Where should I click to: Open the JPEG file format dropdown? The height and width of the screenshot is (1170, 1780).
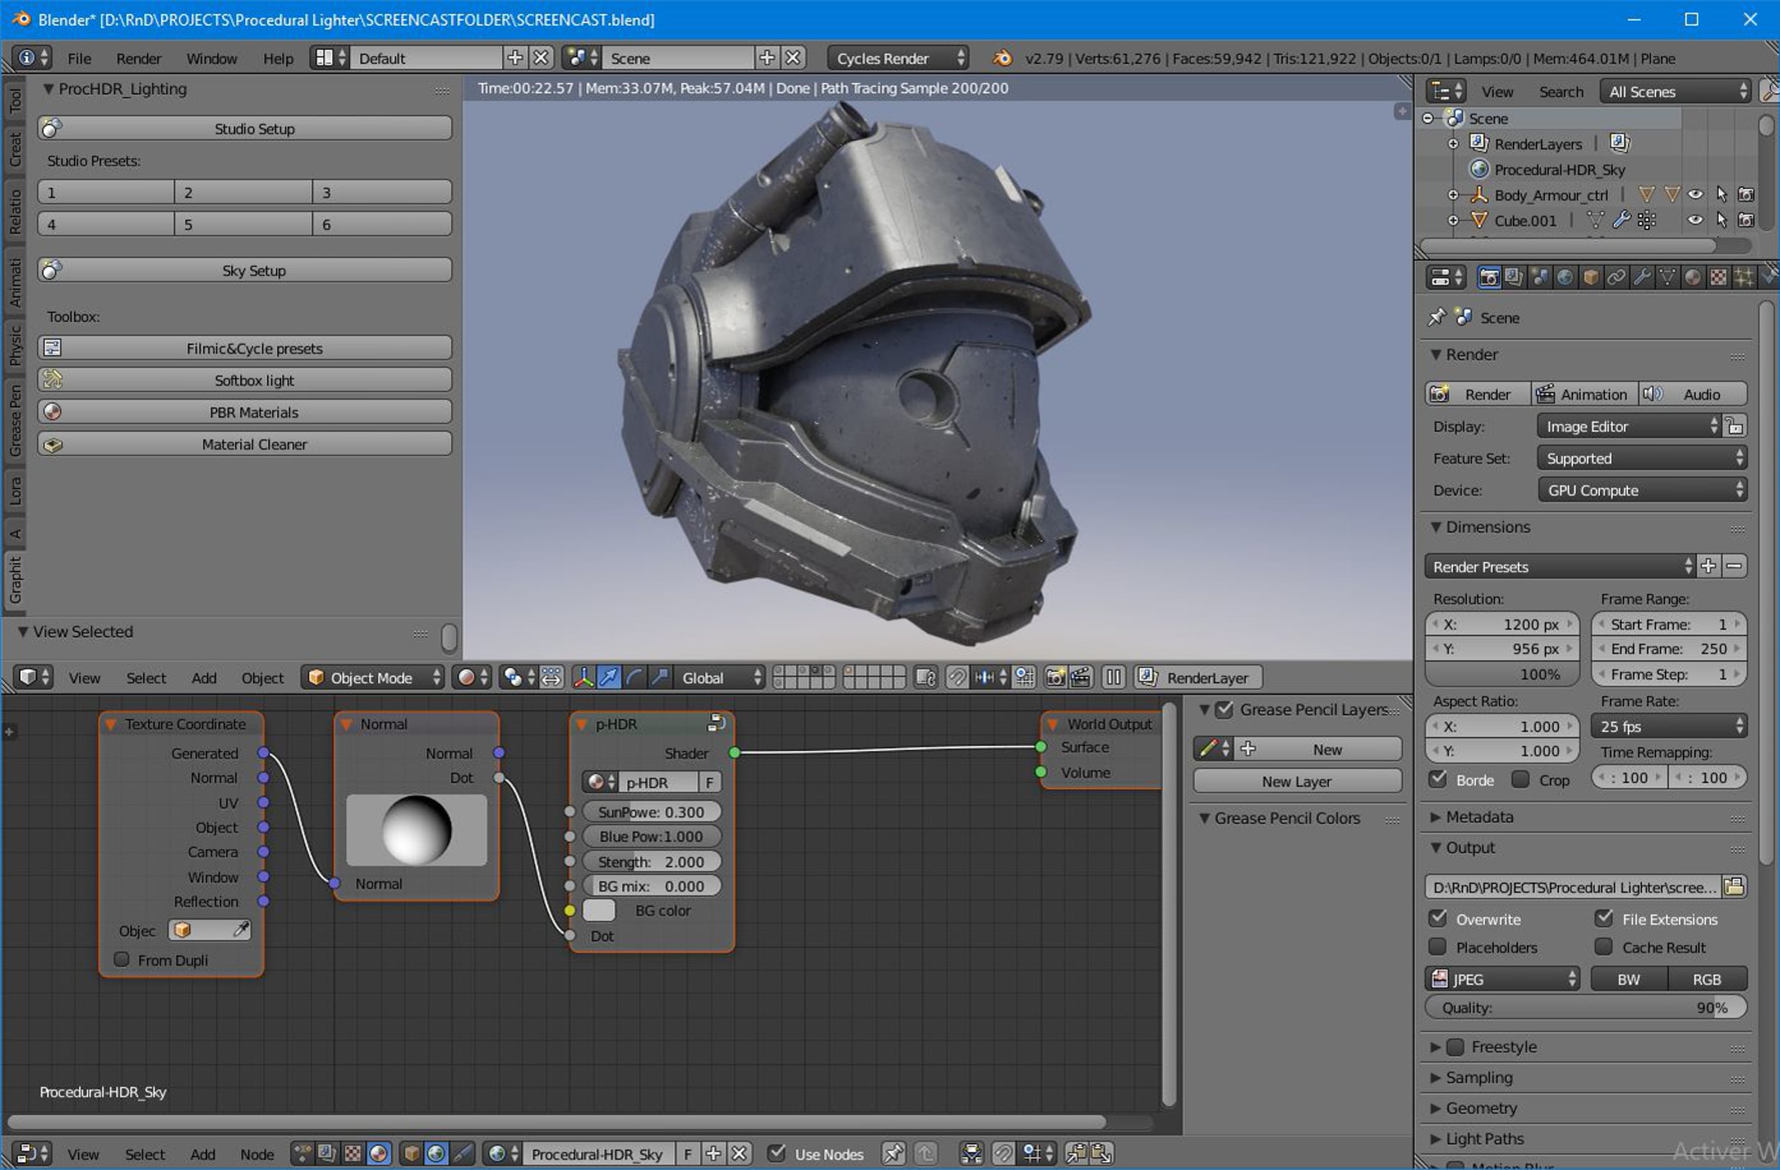click(1502, 979)
